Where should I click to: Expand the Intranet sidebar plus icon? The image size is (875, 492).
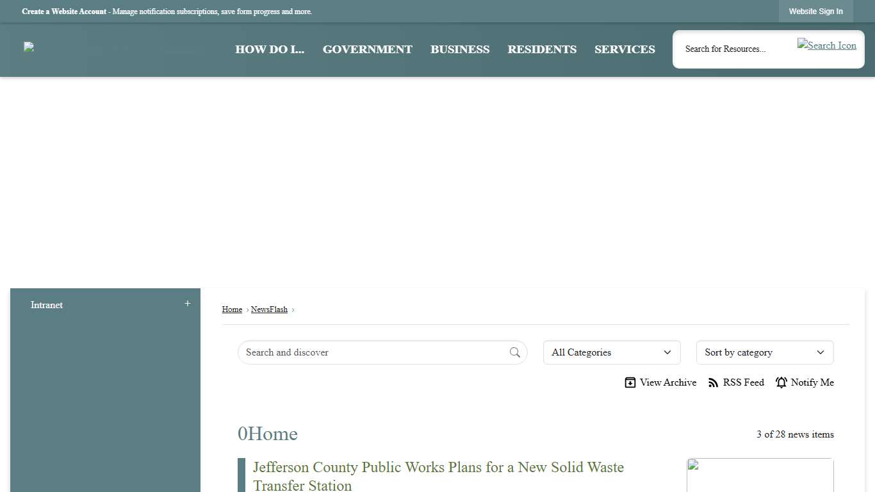(x=187, y=304)
